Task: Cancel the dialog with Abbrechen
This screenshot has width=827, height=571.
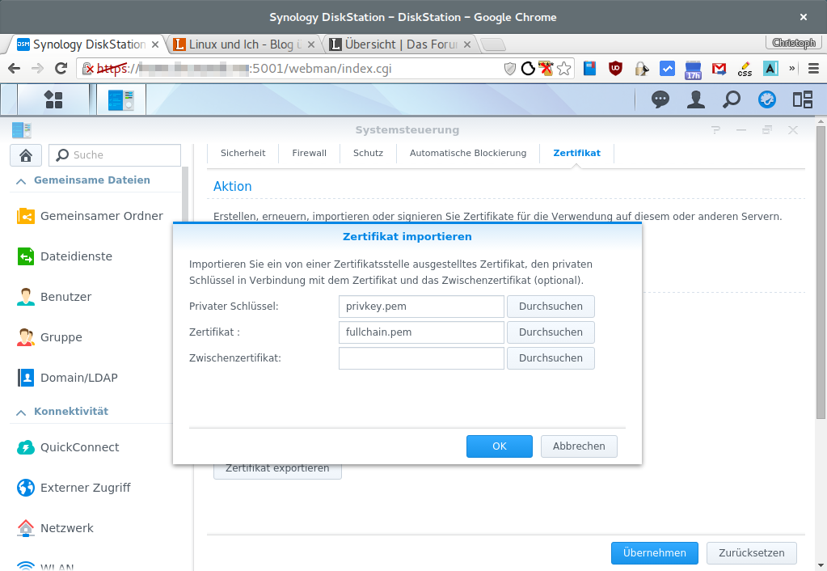Action: coord(579,446)
